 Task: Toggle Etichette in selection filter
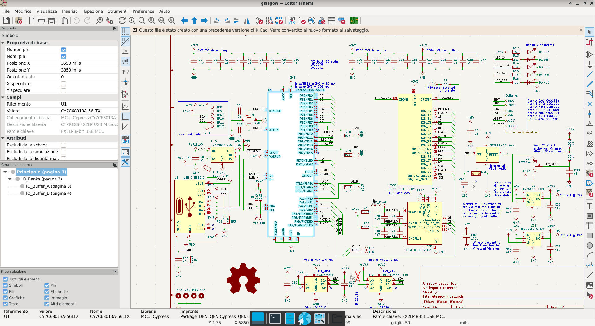tap(47, 292)
